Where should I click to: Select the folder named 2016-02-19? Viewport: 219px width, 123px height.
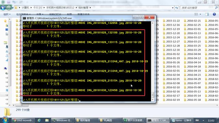[173, 100]
